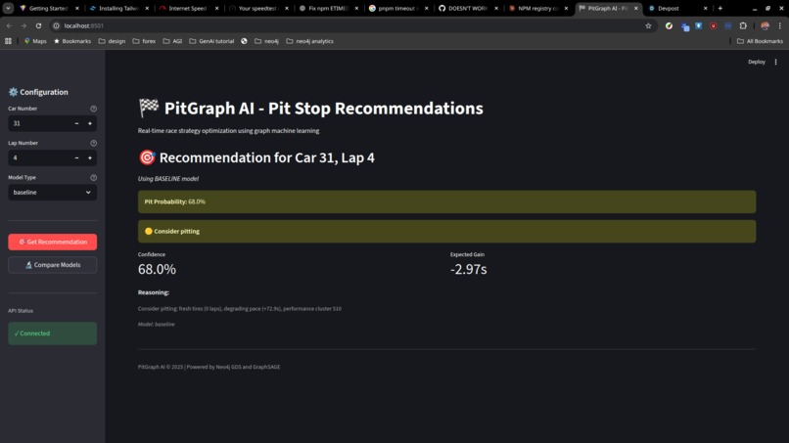Click the red uBlock extension icon

coord(713,25)
